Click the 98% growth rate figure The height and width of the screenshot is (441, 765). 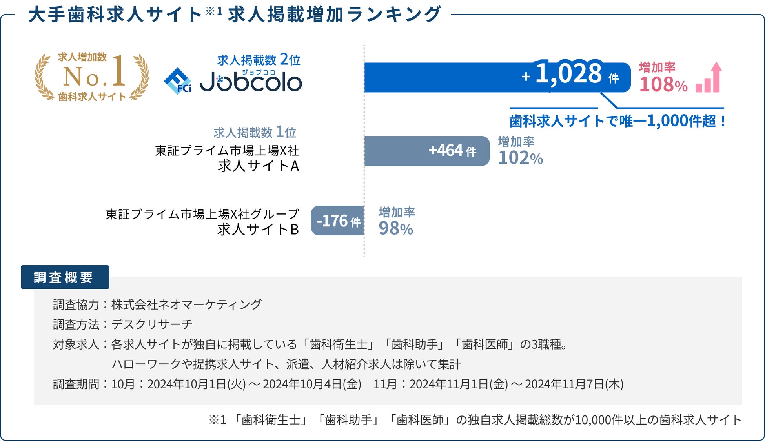[x=395, y=228]
